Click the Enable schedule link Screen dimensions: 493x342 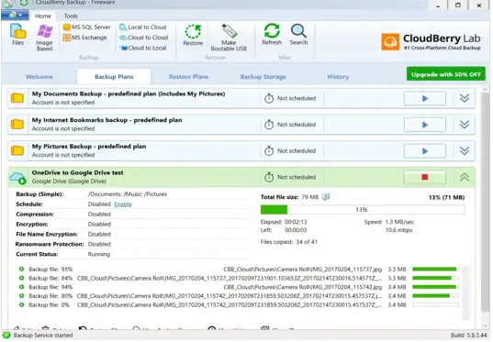(123, 204)
